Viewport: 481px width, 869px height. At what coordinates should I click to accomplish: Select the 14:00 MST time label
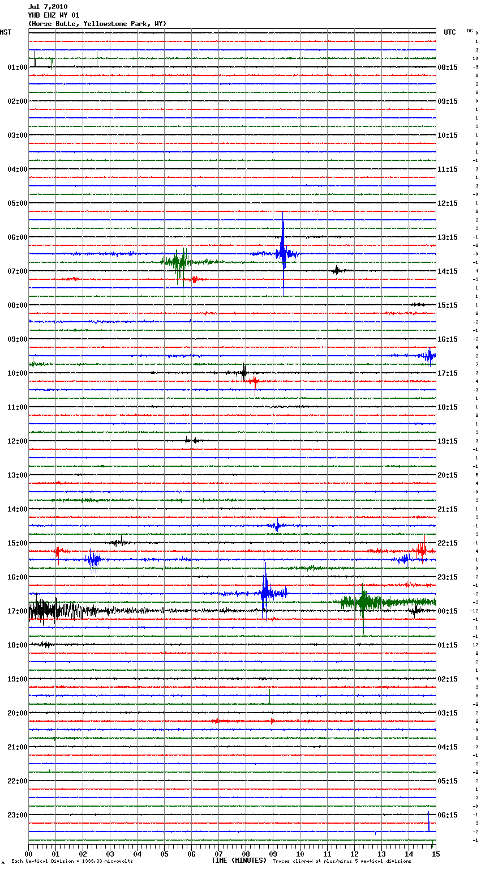coord(18,509)
